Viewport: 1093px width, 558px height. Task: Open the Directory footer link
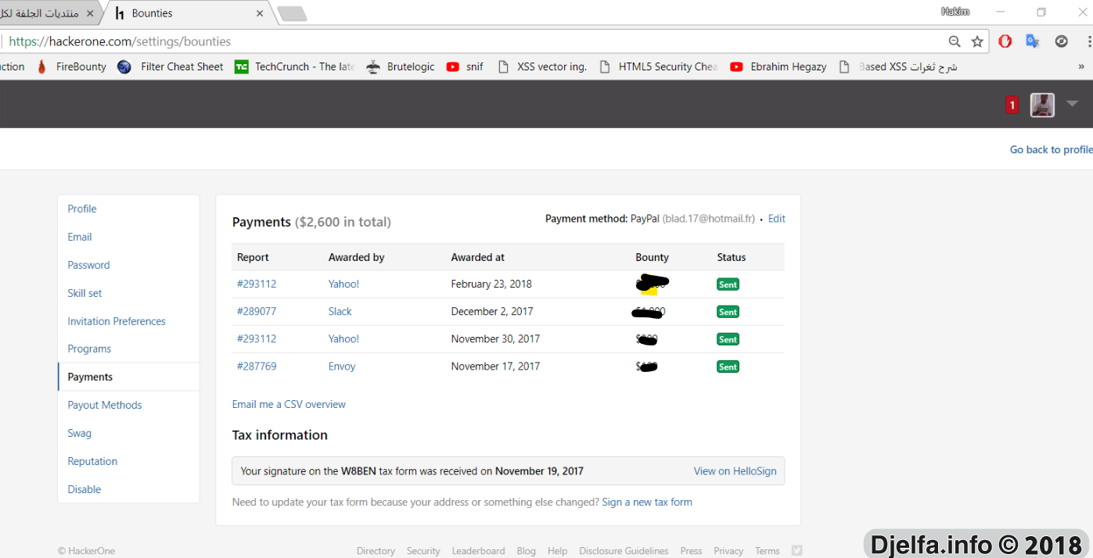[376, 551]
